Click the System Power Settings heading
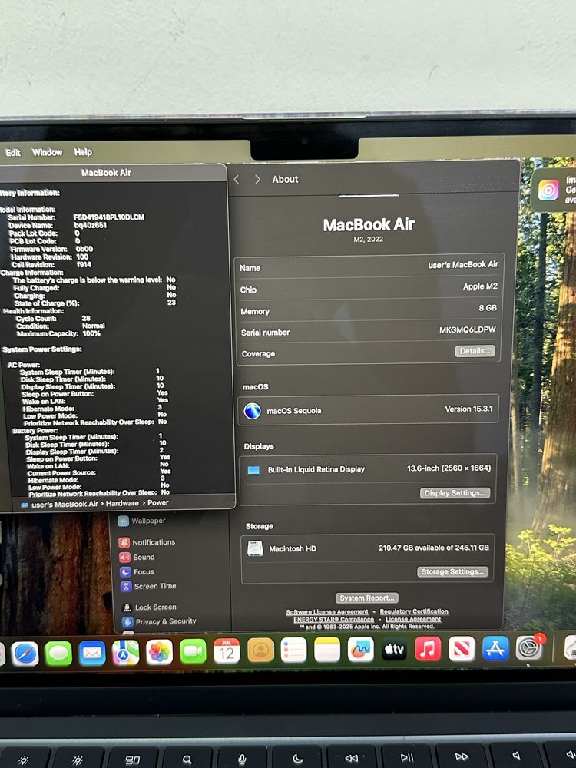 (42, 349)
